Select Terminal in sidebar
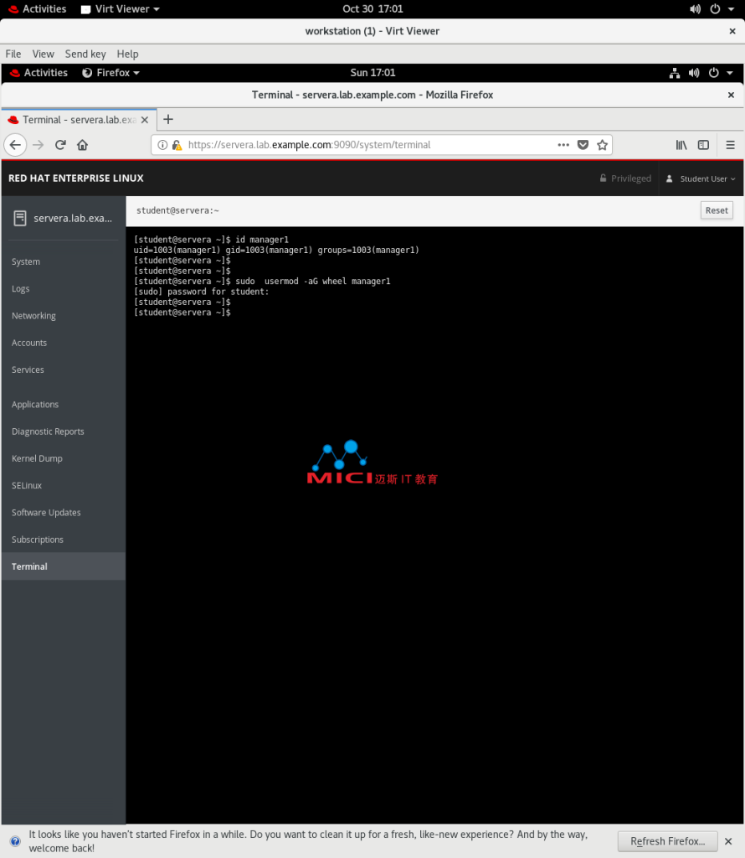Image resolution: width=745 pixels, height=858 pixels. tap(64, 566)
